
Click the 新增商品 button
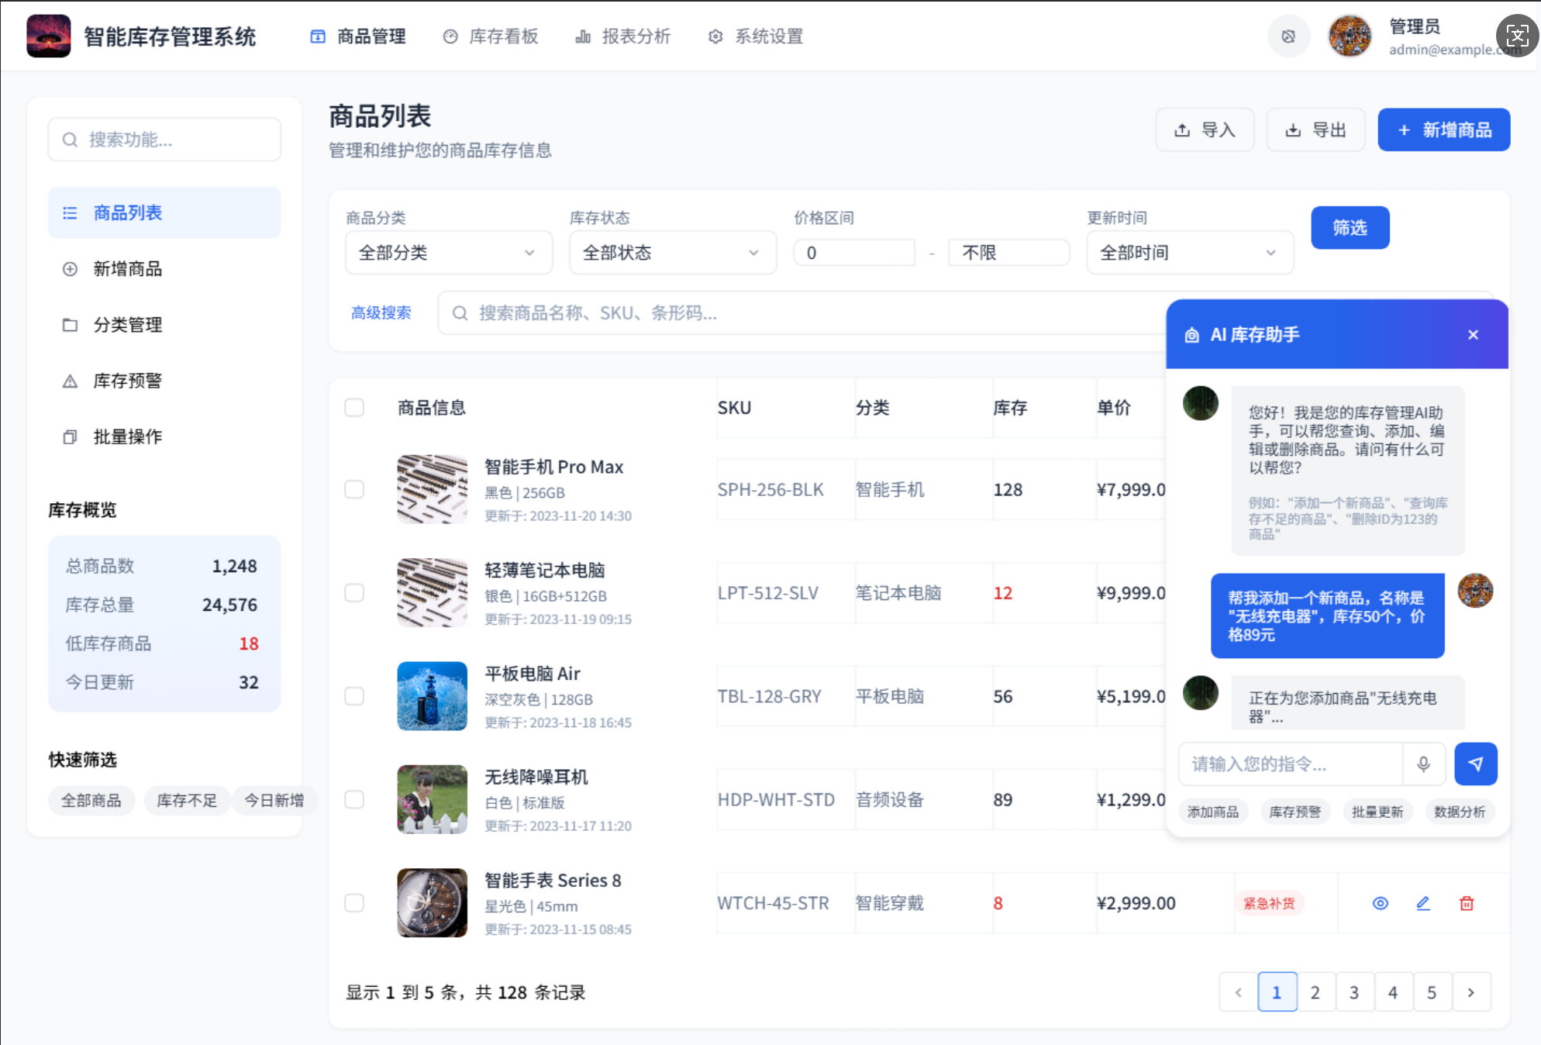tap(1443, 129)
